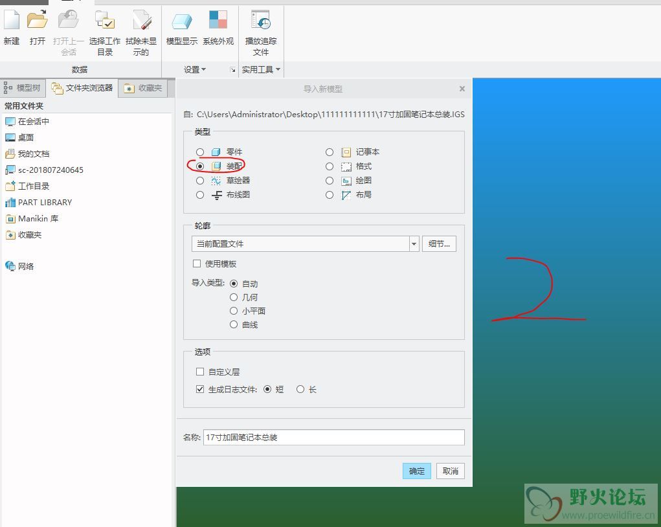Choose 曲线 import type

pos(234,324)
